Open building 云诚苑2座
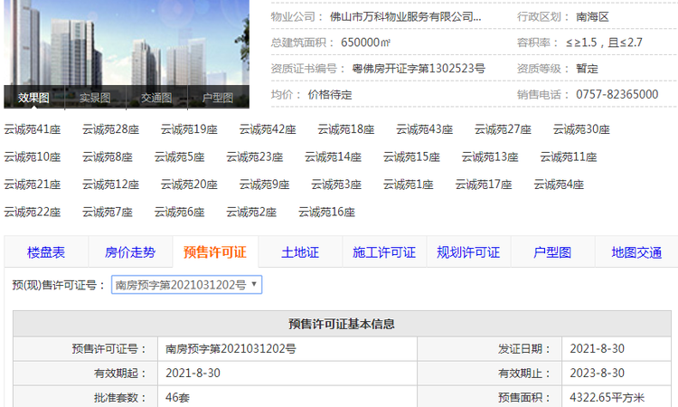678x407 pixels. pos(251,213)
